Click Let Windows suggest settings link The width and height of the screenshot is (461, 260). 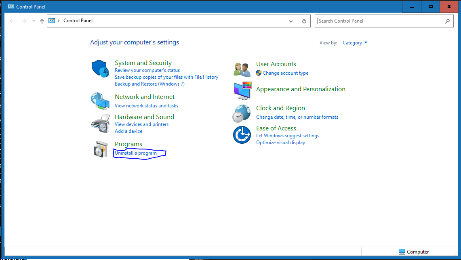(x=288, y=136)
